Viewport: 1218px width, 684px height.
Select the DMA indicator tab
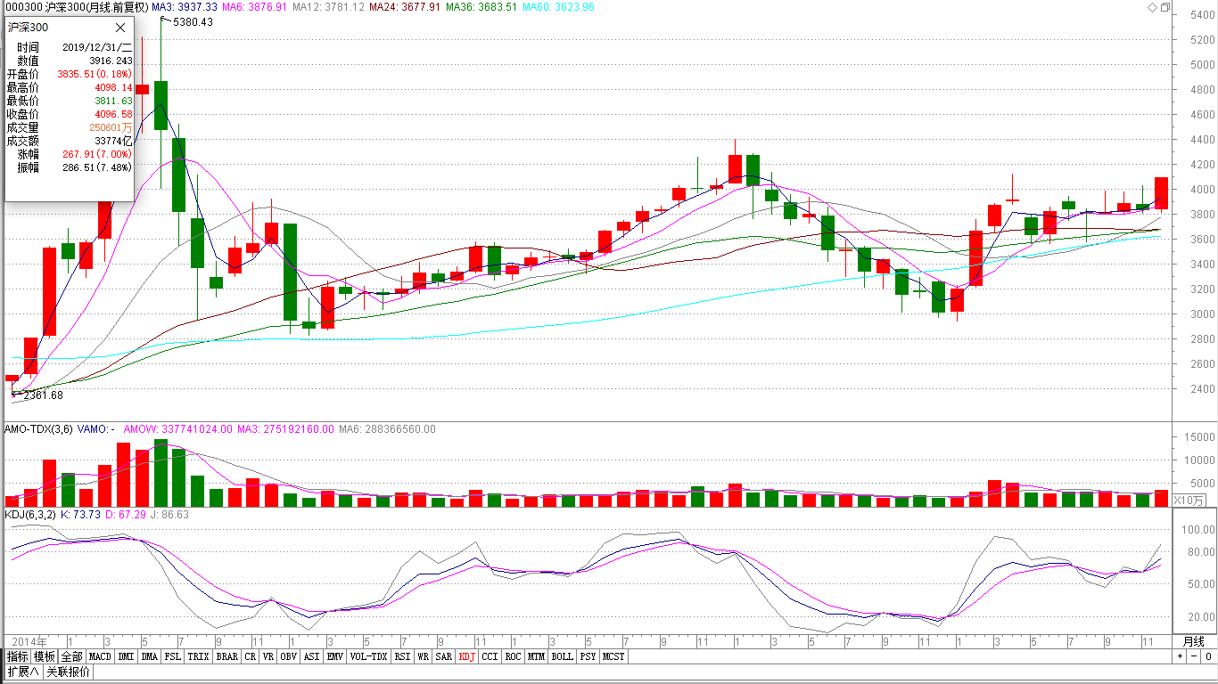click(x=150, y=656)
